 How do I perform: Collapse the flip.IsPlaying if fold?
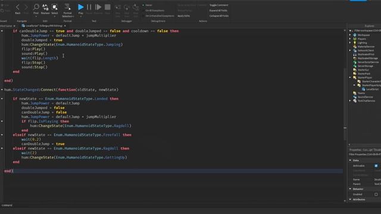(x=2, y=121)
